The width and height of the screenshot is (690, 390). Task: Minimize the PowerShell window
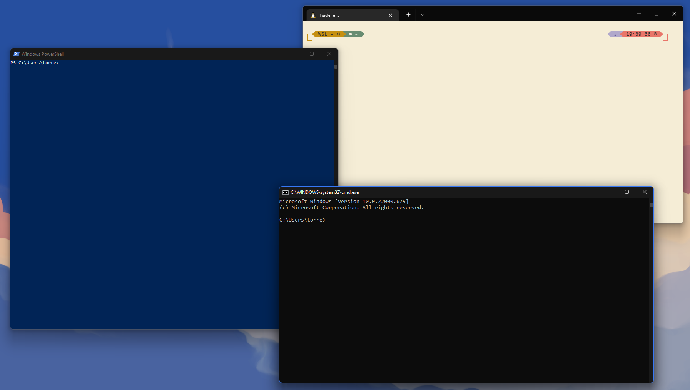pos(294,54)
